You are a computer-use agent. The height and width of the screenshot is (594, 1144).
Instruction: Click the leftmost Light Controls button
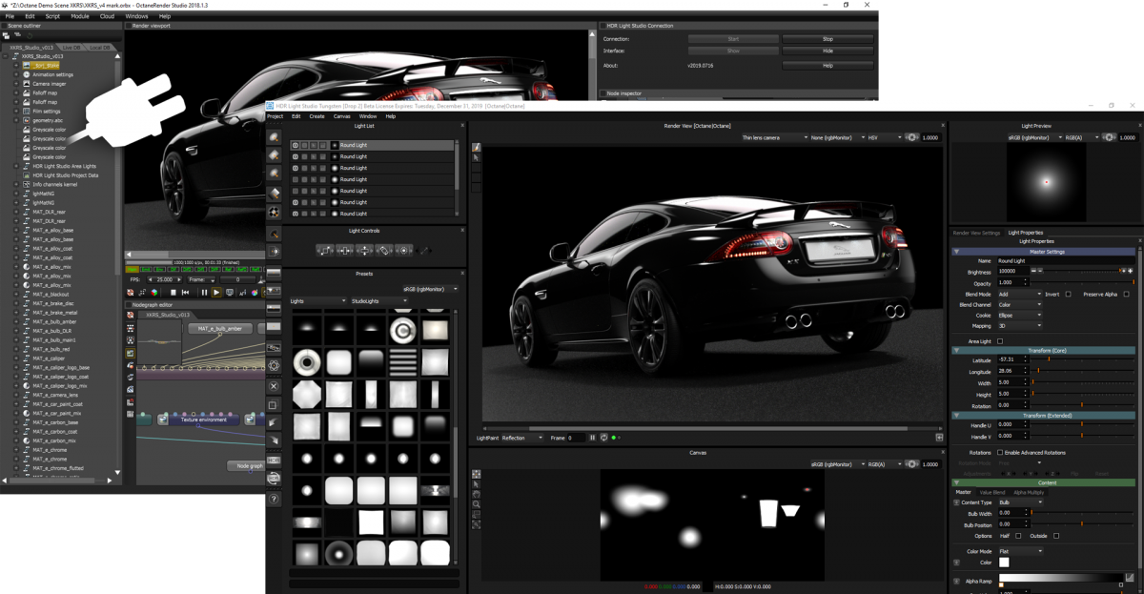(x=324, y=250)
